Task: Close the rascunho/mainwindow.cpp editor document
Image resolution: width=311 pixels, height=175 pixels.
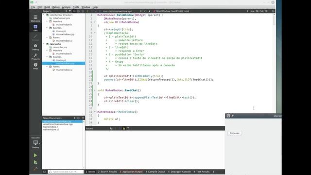Action: (145, 11)
